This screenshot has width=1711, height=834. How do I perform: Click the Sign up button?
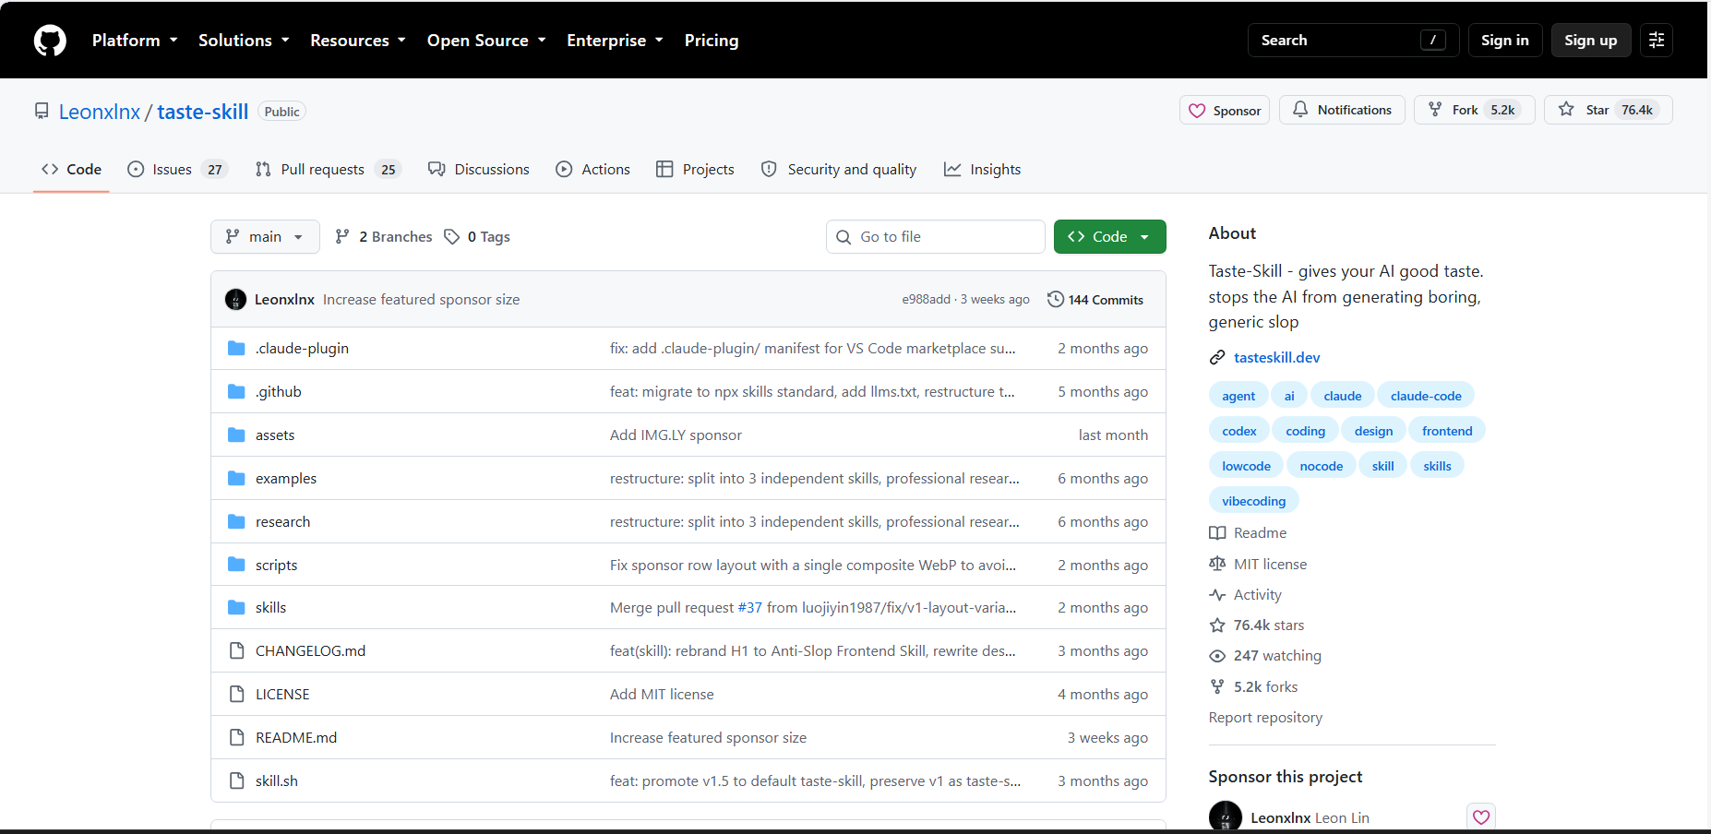point(1590,41)
